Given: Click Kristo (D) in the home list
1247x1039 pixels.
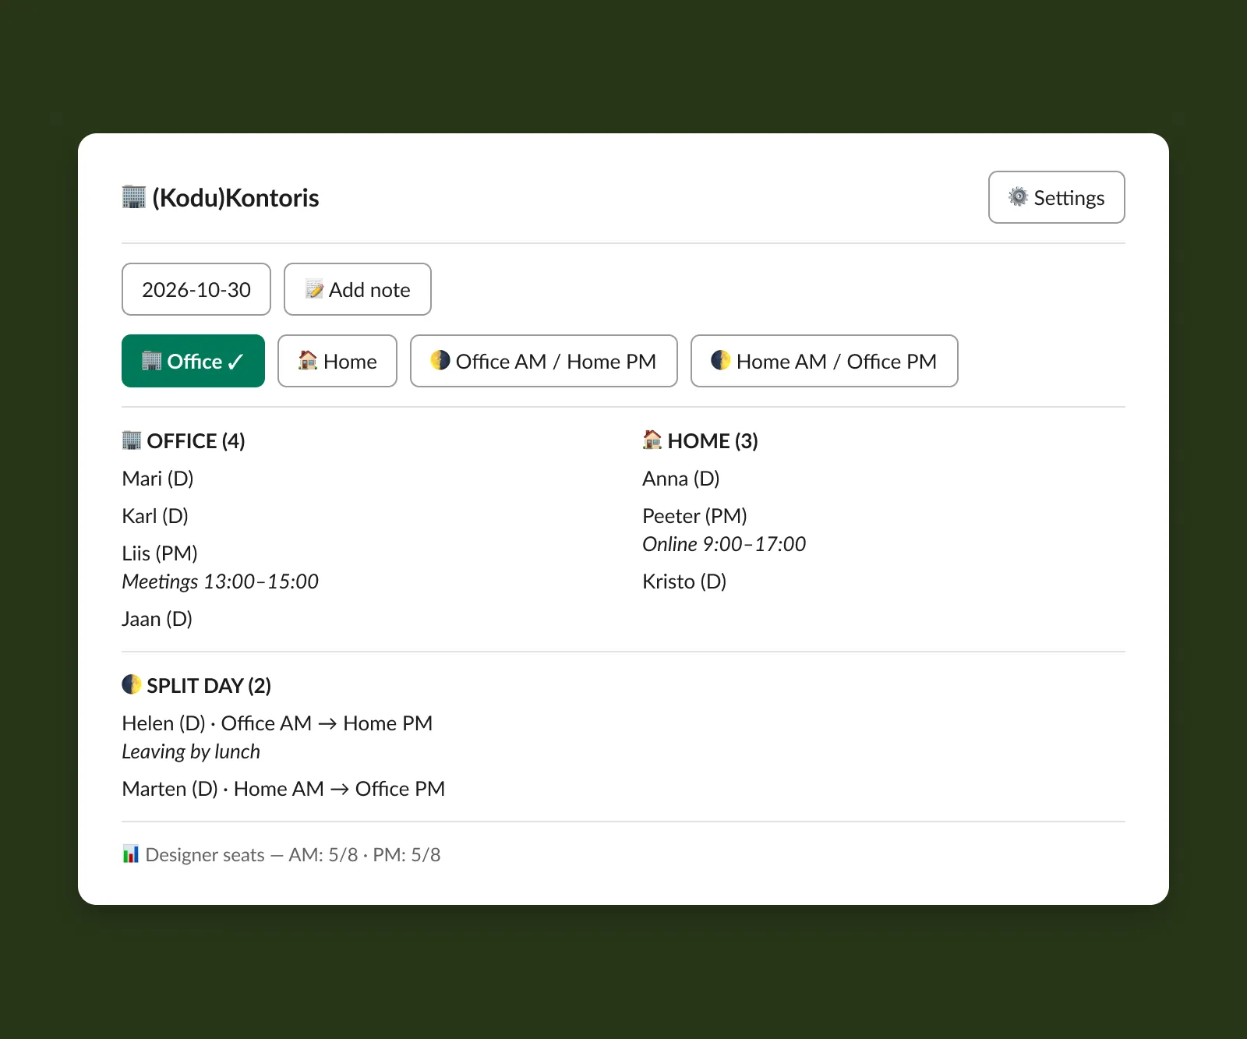Looking at the screenshot, I should point(684,581).
